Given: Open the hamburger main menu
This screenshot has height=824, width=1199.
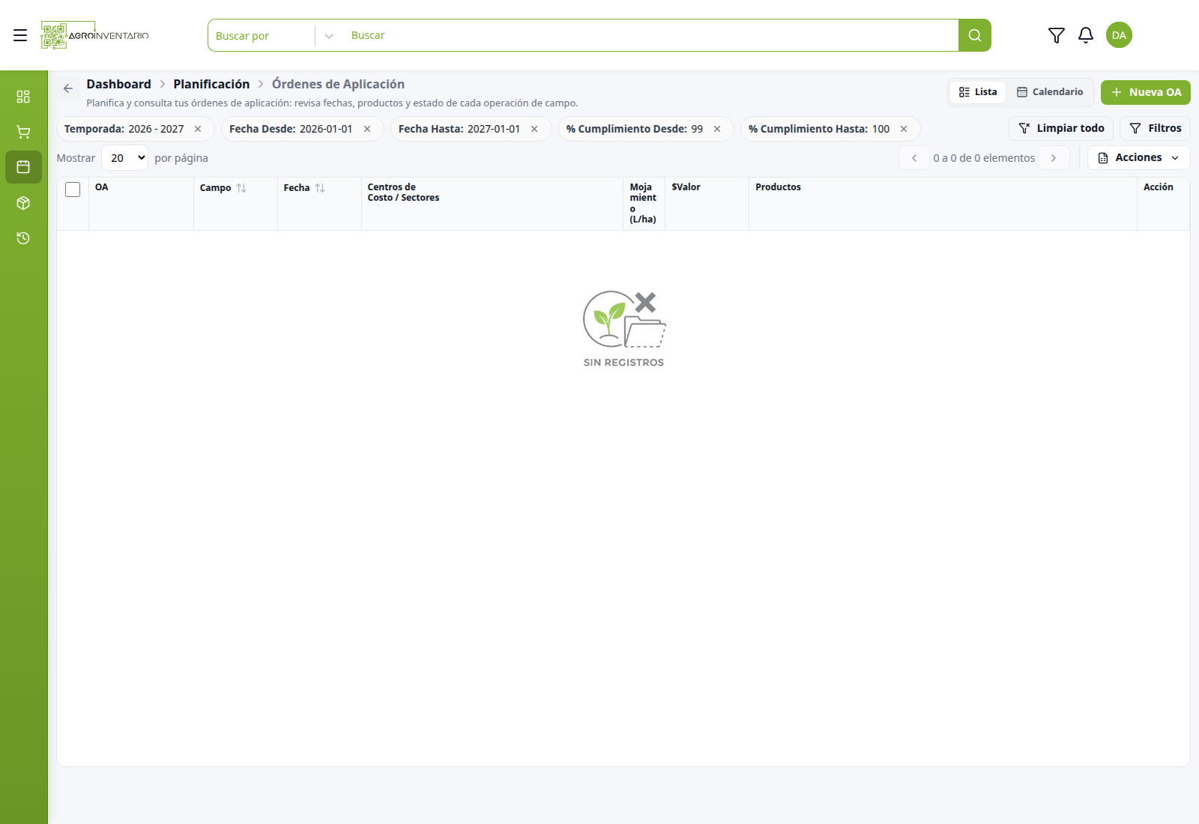Looking at the screenshot, I should [x=20, y=35].
